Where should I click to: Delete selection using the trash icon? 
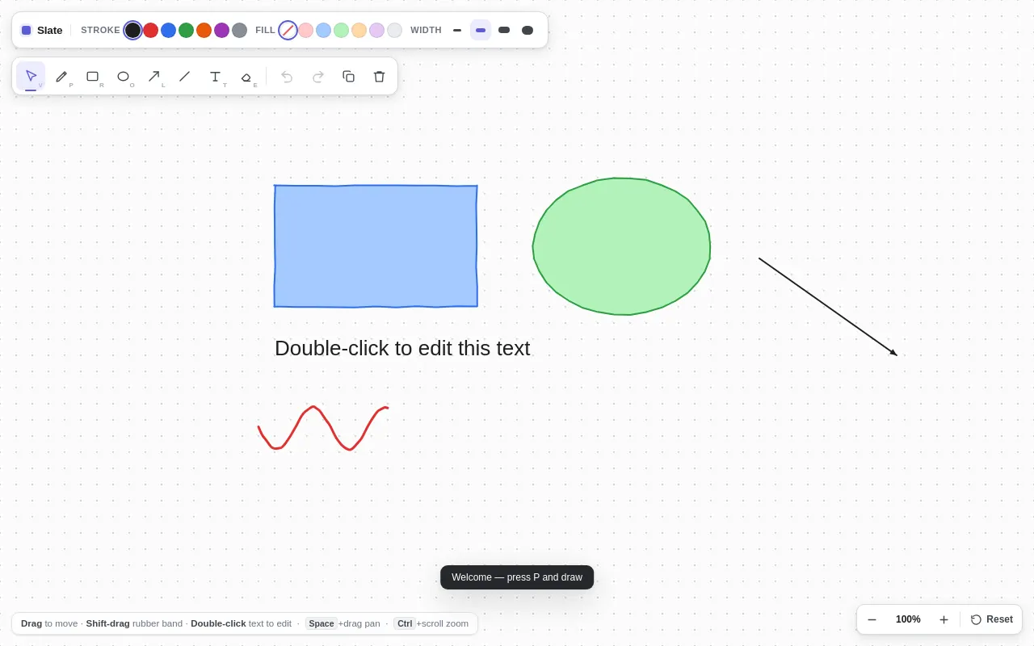tap(379, 76)
